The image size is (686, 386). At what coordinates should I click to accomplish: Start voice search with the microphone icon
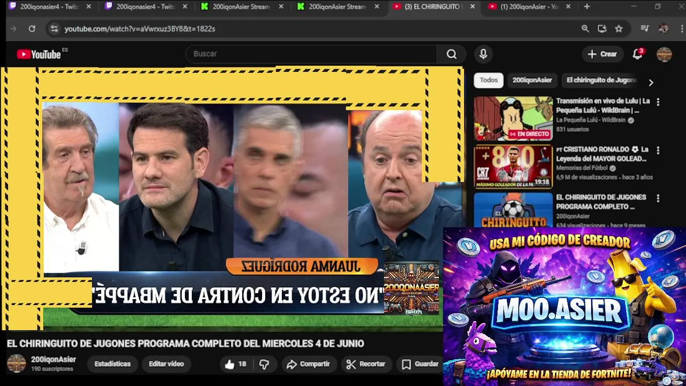click(x=483, y=54)
